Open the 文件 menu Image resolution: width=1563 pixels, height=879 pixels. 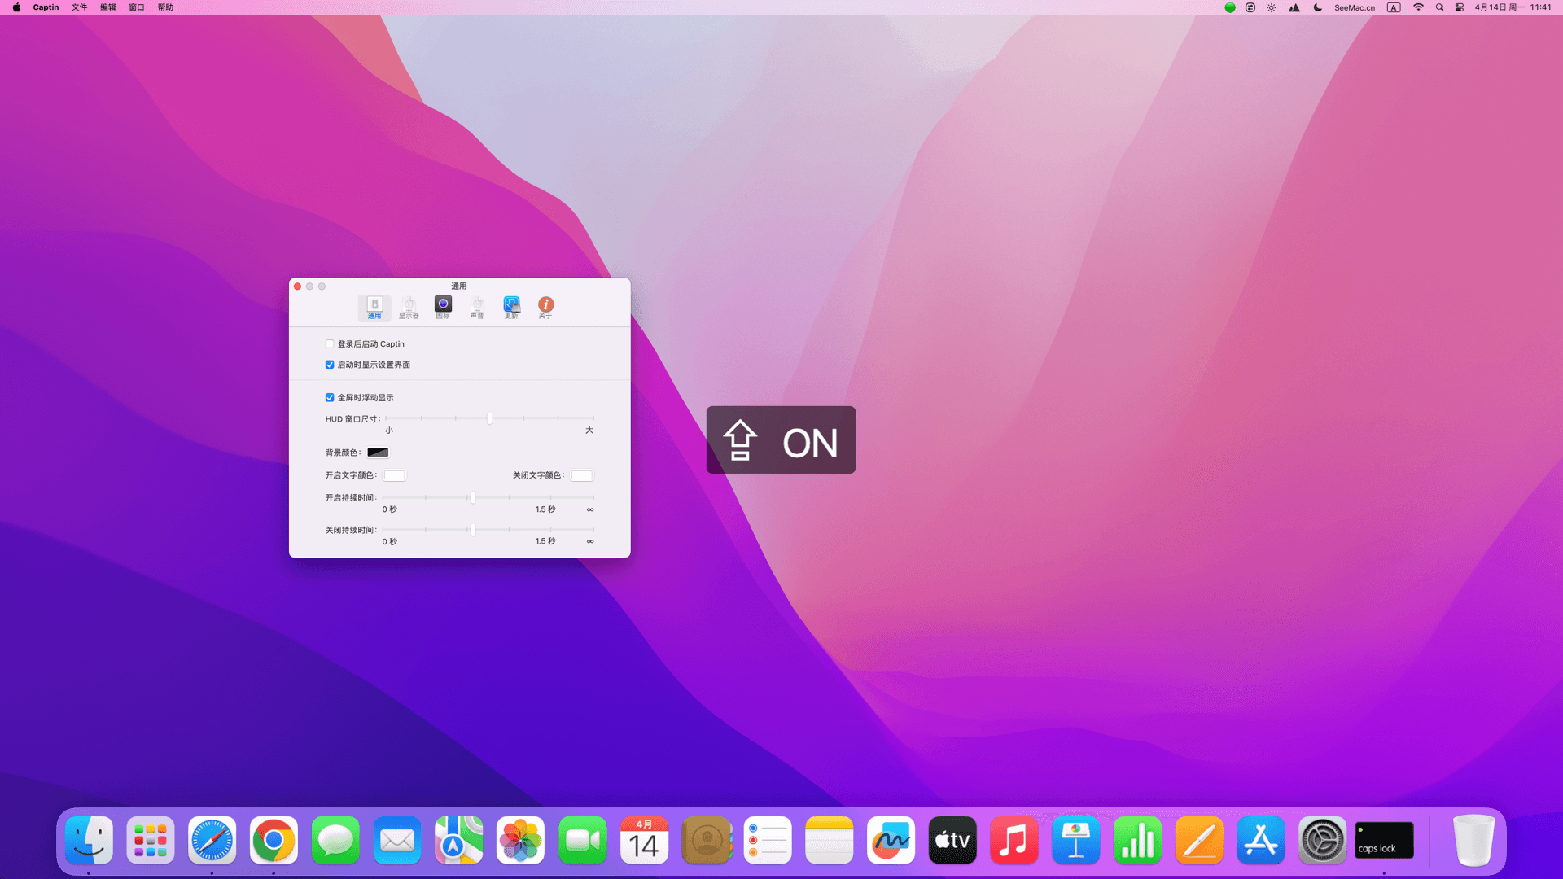pos(79,7)
